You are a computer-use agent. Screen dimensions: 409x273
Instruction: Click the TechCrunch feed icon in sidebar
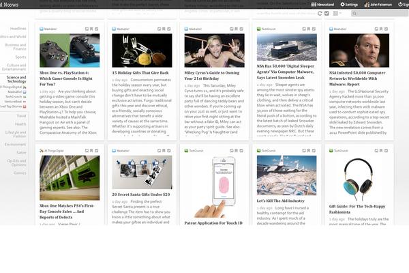[25, 96]
